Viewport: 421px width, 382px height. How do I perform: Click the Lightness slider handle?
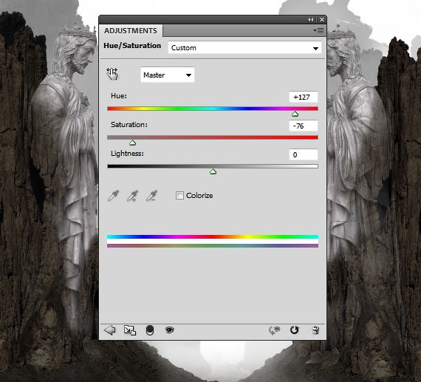pos(213,171)
